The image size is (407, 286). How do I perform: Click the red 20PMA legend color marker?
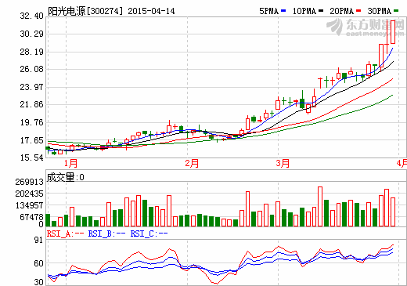pos(358,11)
